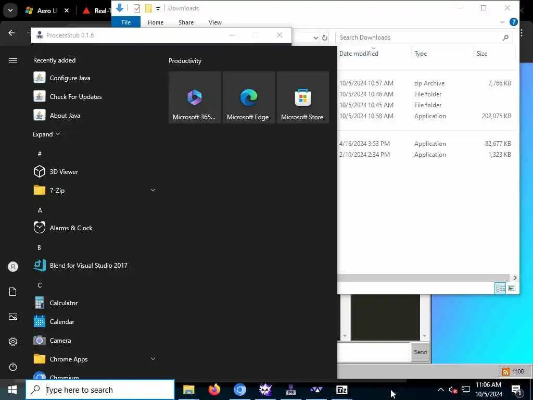This screenshot has height=400, width=533.
Task: Open the Share ribbon tab
Action: point(186,22)
